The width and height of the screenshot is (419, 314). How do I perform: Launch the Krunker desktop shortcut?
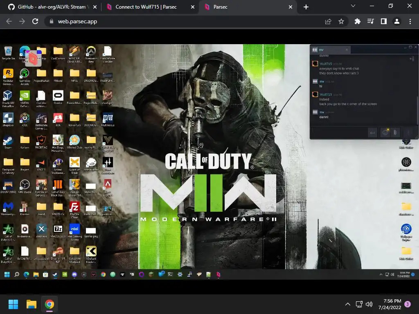pyautogui.click(x=25, y=209)
